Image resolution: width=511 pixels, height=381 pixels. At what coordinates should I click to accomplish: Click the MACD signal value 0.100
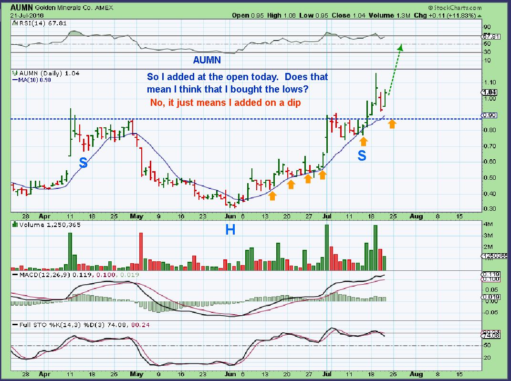[105, 275]
